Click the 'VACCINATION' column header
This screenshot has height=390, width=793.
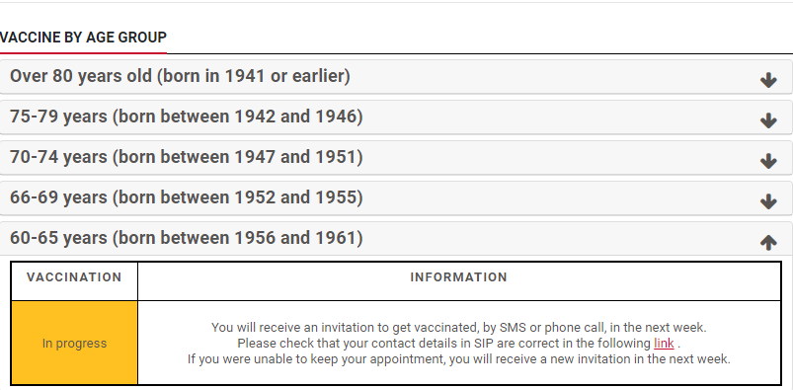(x=74, y=277)
